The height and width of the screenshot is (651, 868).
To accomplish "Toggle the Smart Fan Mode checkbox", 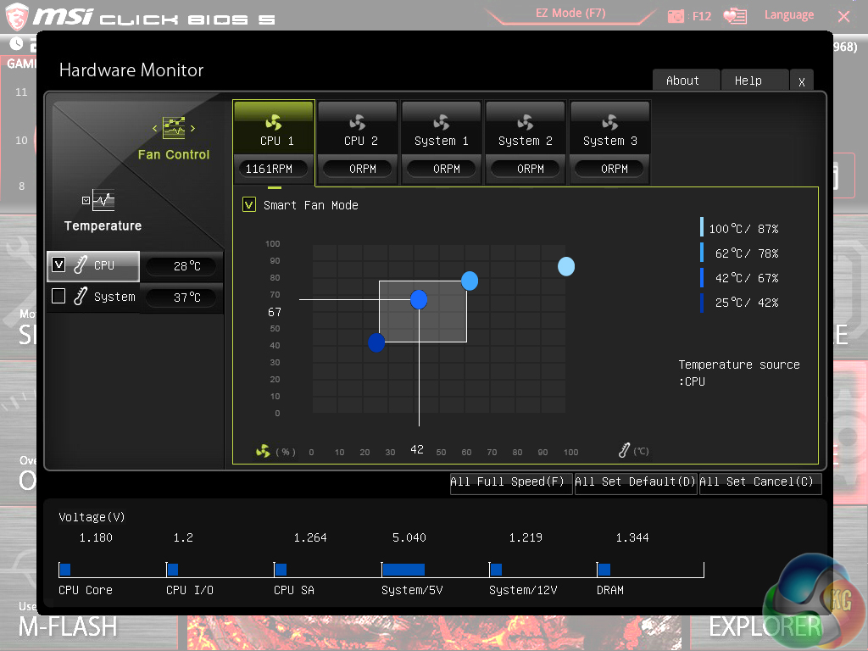I will pos(249,205).
